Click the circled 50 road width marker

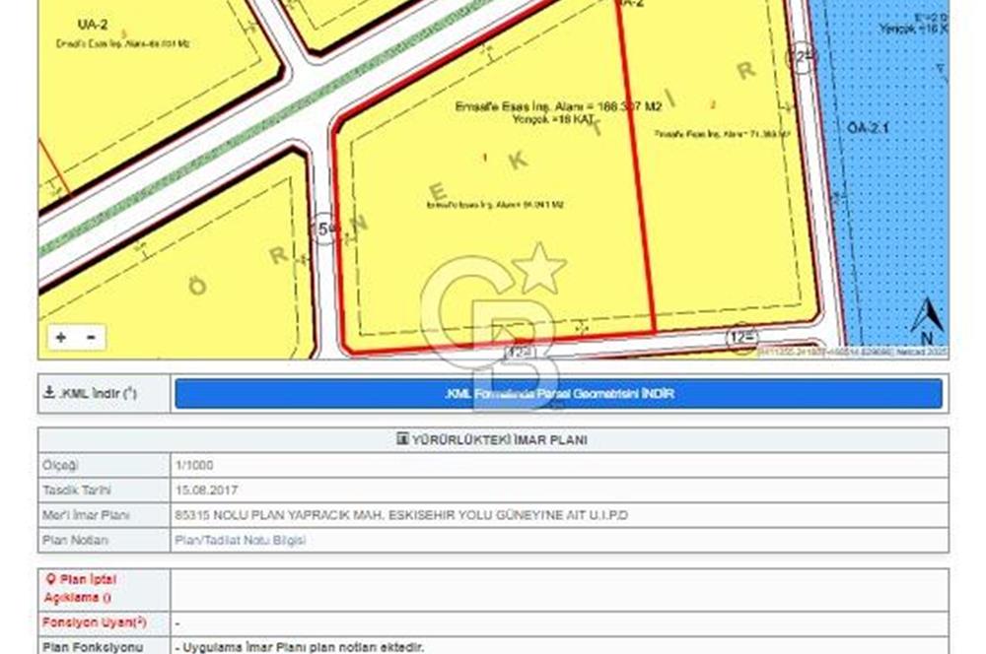coord(325,229)
